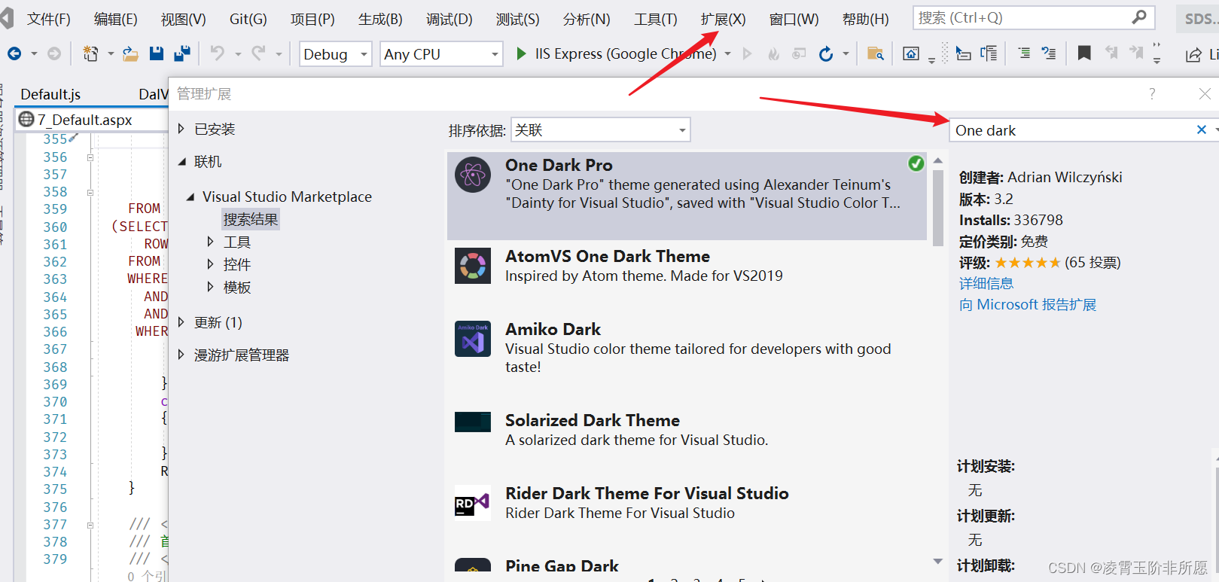Click the help question mark in the Manage Extensions dialog

pos(1152,93)
